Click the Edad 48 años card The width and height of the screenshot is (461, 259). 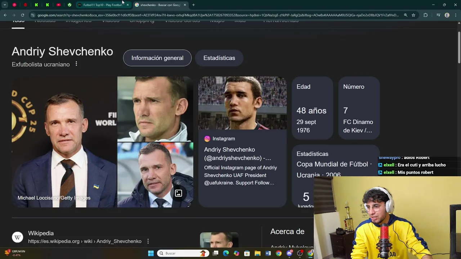coord(312,108)
